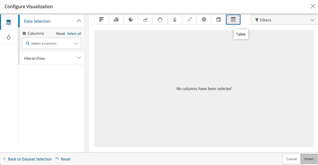Choose the map globe visualization
Viewport: 318px width, 165px height.
click(x=204, y=20)
